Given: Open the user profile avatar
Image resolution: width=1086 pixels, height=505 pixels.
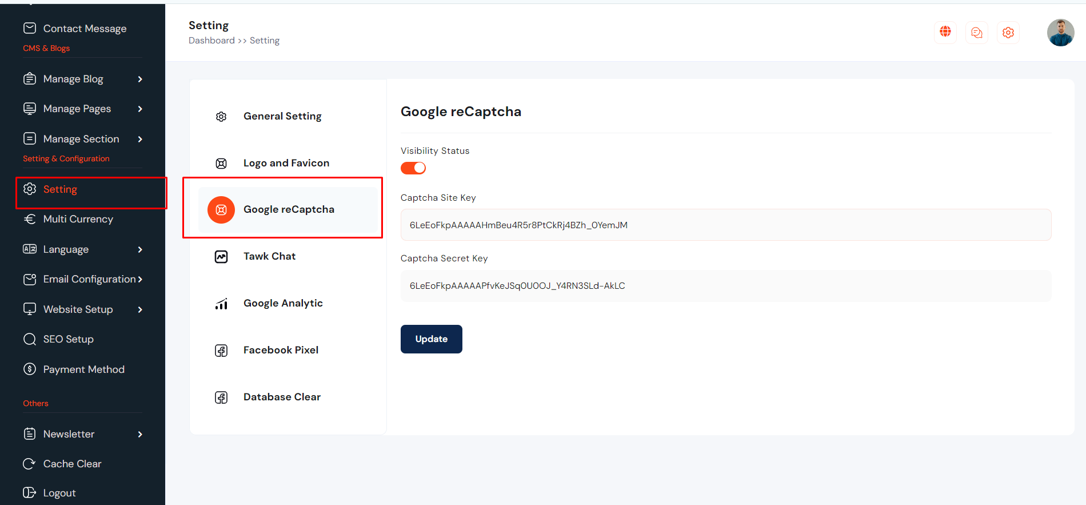Looking at the screenshot, I should pyautogui.click(x=1060, y=33).
